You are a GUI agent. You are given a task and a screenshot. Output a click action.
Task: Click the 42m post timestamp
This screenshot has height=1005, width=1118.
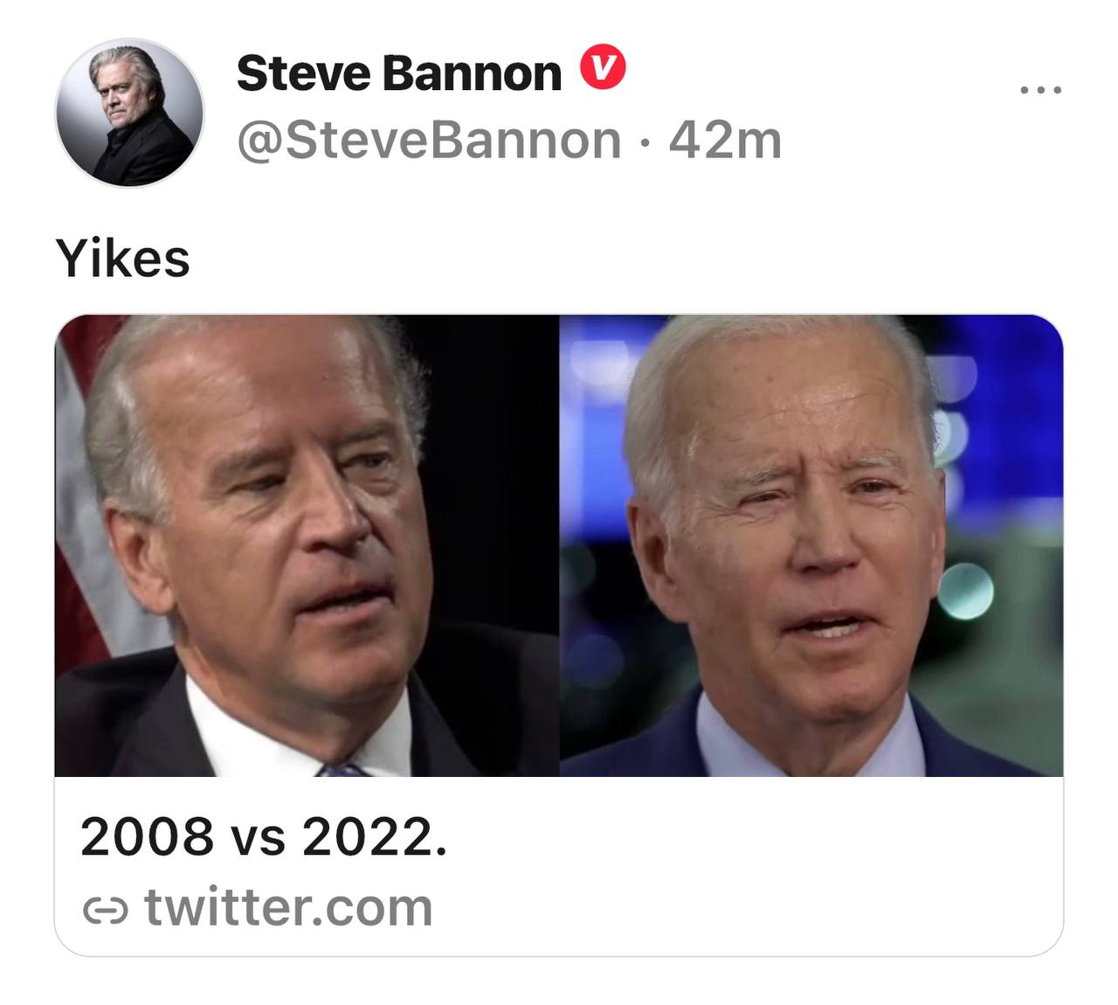[725, 140]
